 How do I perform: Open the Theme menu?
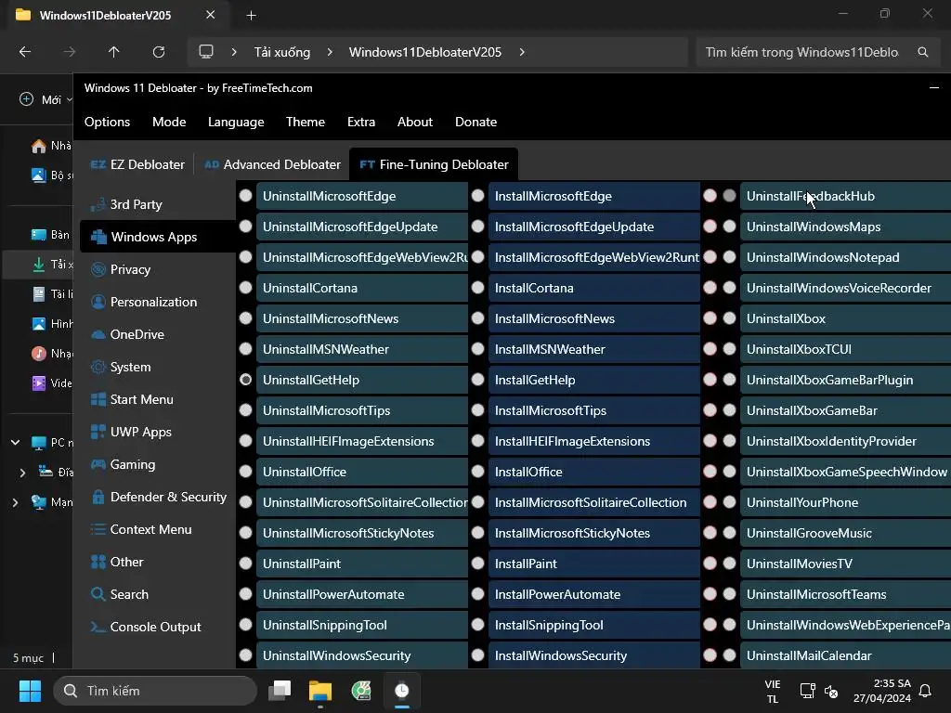(305, 122)
